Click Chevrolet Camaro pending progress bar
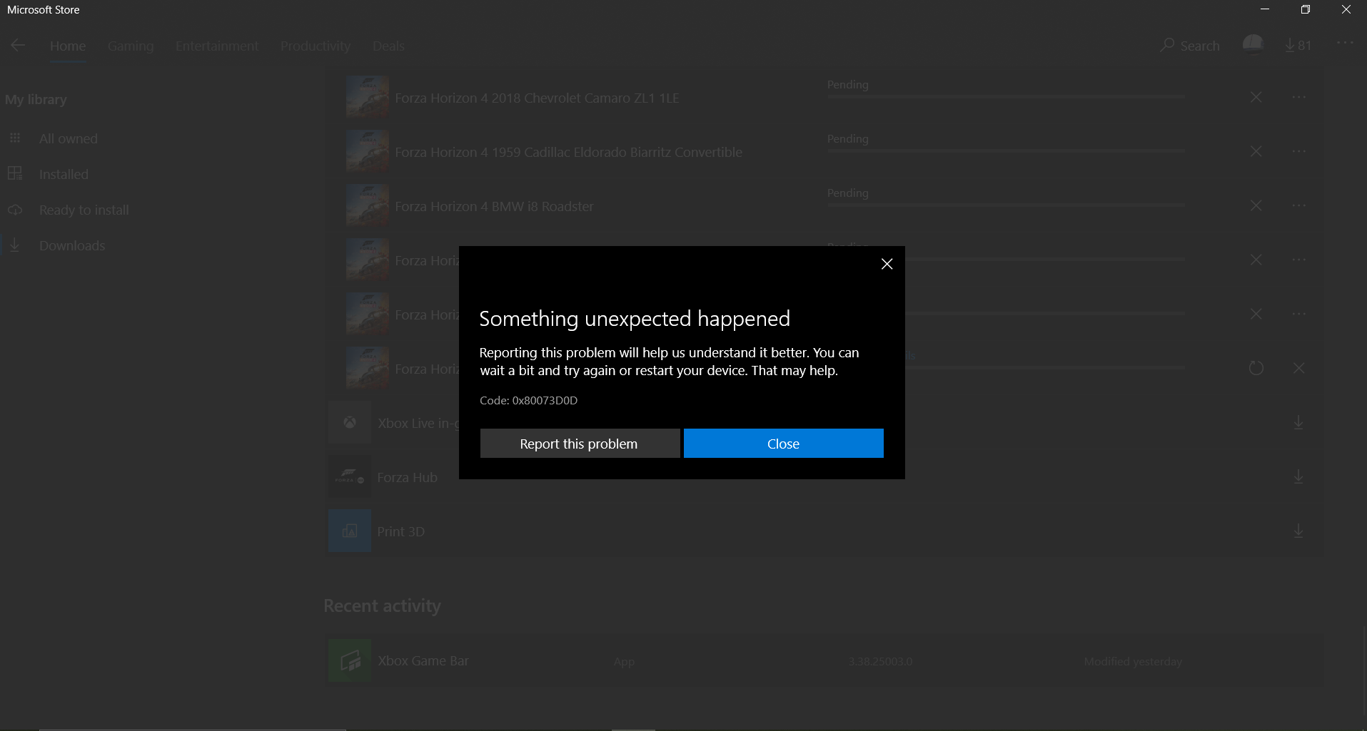Screen dimensions: 1367x731 (1006, 96)
